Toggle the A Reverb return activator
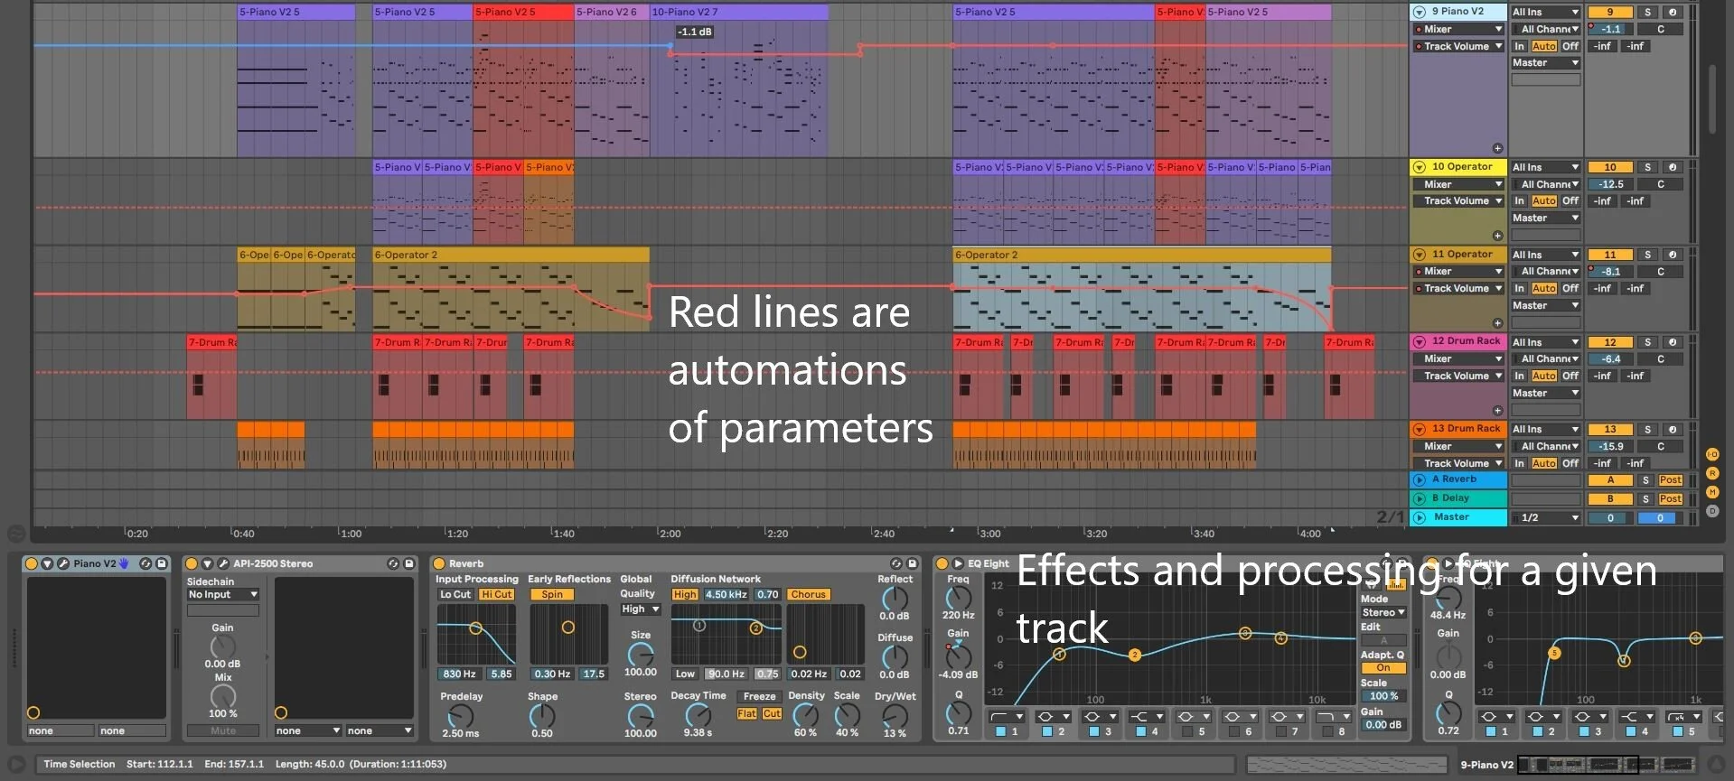1734x781 pixels. click(x=1610, y=480)
